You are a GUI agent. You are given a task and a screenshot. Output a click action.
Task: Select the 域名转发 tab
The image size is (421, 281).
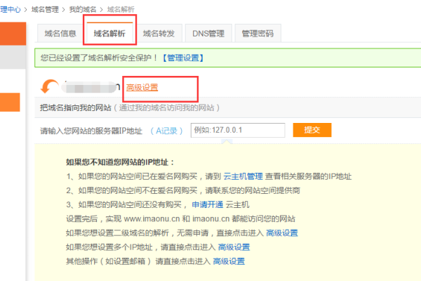tap(159, 33)
